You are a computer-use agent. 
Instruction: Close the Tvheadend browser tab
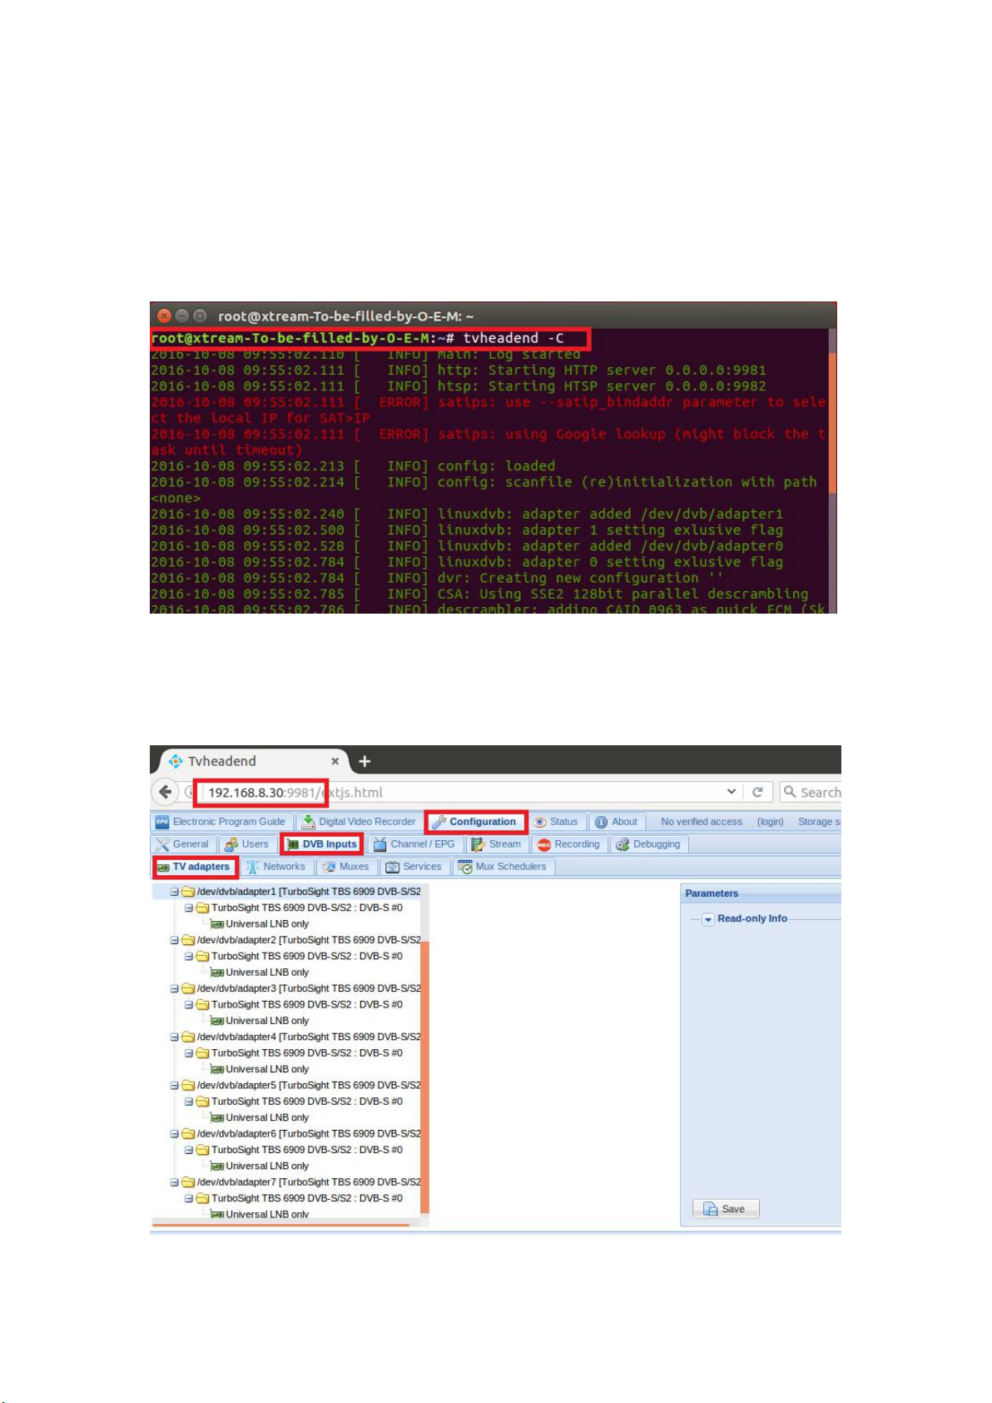pyautogui.click(x=335, y=761)
